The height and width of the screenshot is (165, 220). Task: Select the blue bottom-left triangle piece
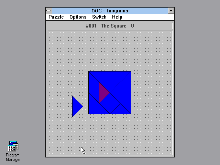pos(95,107)
